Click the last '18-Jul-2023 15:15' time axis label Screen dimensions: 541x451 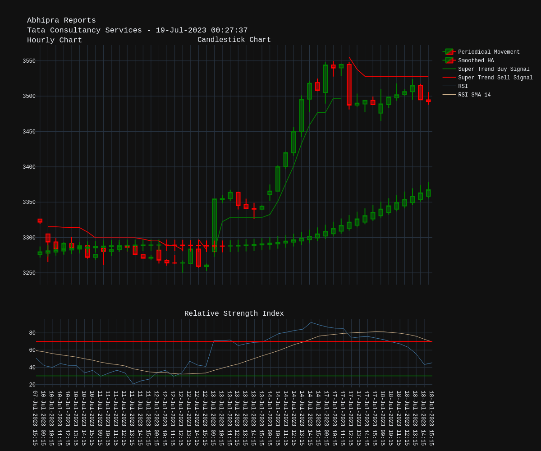[x=431, y=418]
